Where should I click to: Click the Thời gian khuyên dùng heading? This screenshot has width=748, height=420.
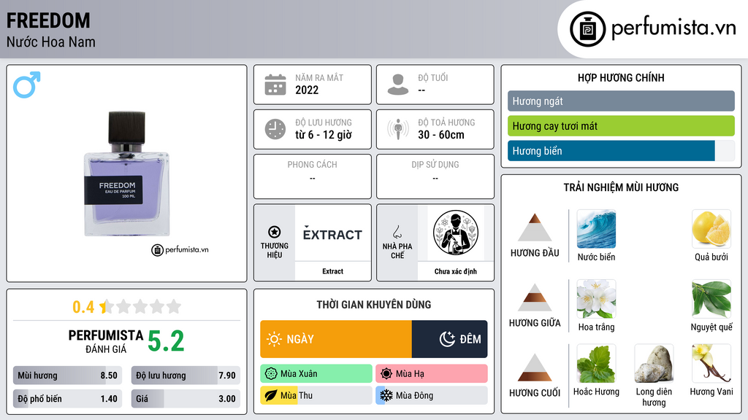click(374, 305)
